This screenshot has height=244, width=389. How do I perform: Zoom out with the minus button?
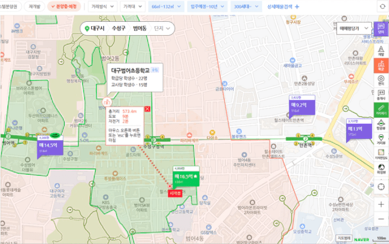[381, 219]
